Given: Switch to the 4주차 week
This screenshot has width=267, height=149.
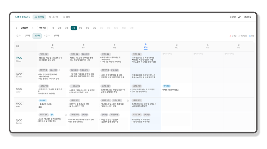Looking at the screenshot, I should 47,36.
